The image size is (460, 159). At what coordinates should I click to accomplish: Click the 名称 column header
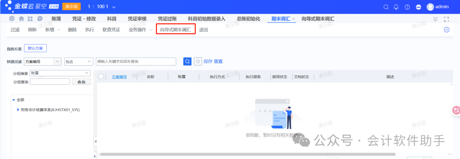[x=150, y=77]
